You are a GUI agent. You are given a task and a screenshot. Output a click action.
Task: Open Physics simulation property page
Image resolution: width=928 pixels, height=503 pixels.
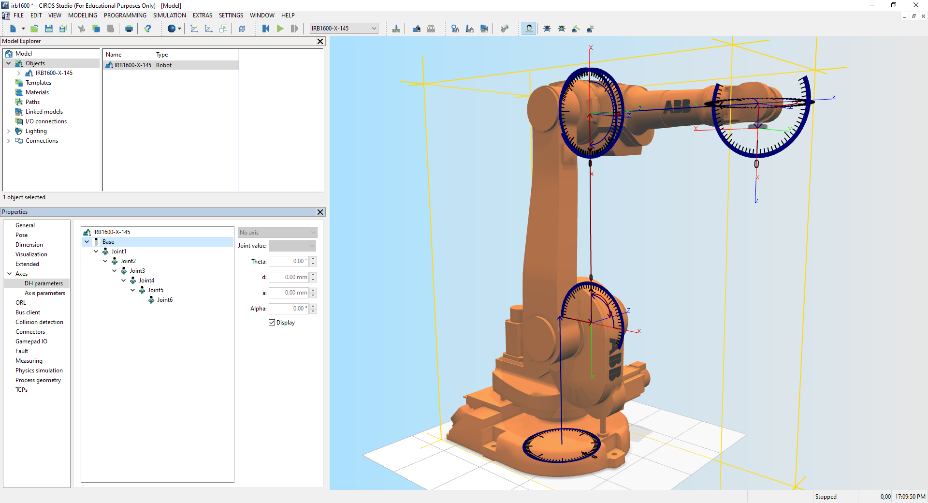coord(39,370)
